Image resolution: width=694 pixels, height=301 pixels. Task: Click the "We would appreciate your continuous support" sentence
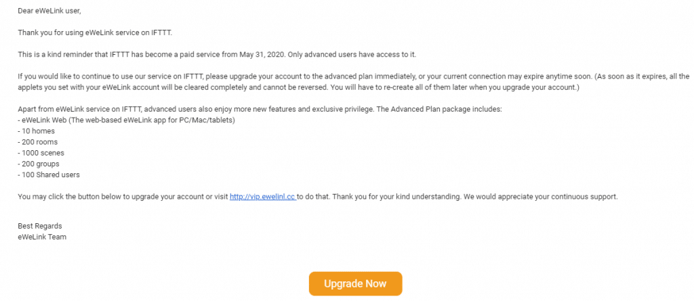click(x=540, y=197)
